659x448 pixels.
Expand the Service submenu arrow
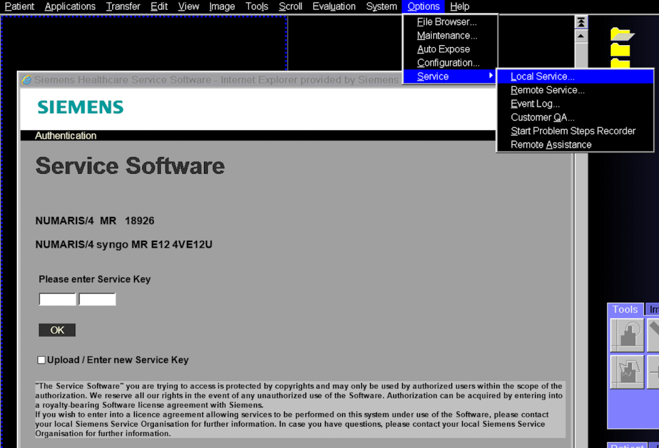click(491, 76)
